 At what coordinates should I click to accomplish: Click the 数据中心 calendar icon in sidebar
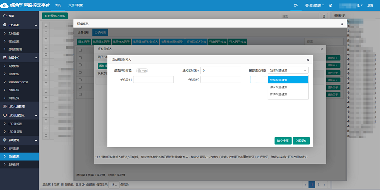[5, 57]
